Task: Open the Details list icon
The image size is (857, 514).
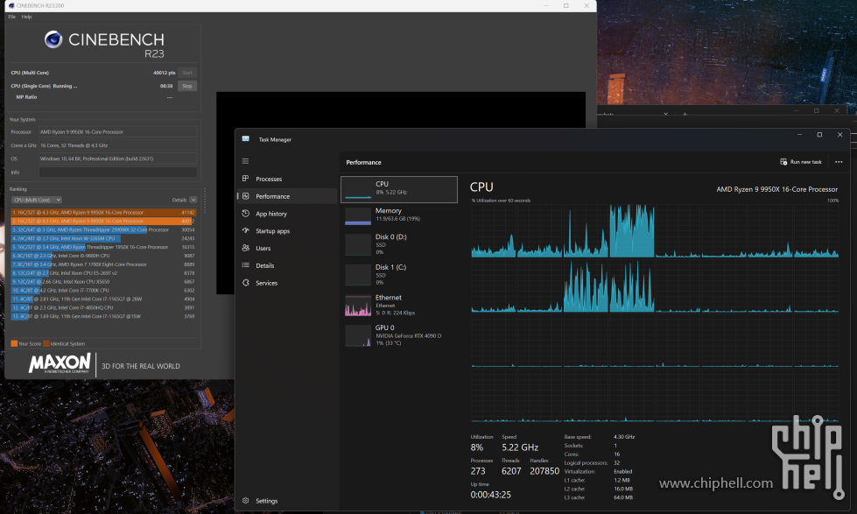Action: click(245, 265)
